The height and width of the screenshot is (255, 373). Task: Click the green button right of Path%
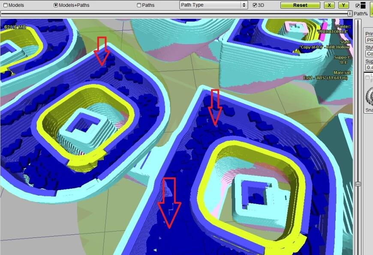(x=372, y=8)
